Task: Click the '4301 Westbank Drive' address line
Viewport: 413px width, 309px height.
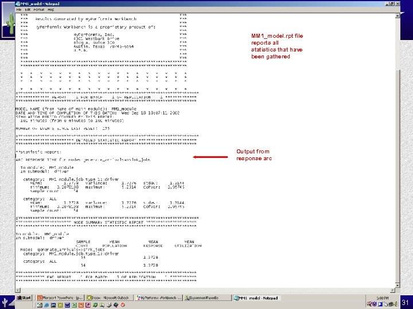Action: (x=96, y=39)
